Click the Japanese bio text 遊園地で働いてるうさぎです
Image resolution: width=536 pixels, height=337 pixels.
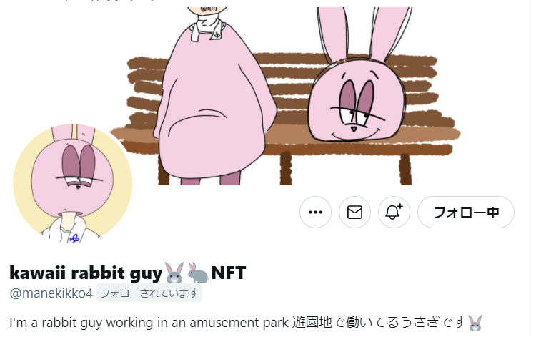point(379,323)
